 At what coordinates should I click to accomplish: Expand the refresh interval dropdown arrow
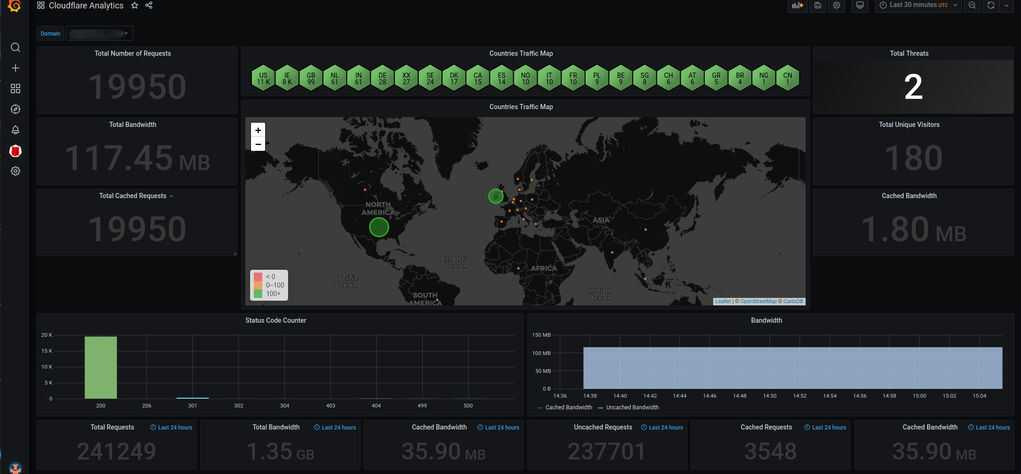point(1006,5)
